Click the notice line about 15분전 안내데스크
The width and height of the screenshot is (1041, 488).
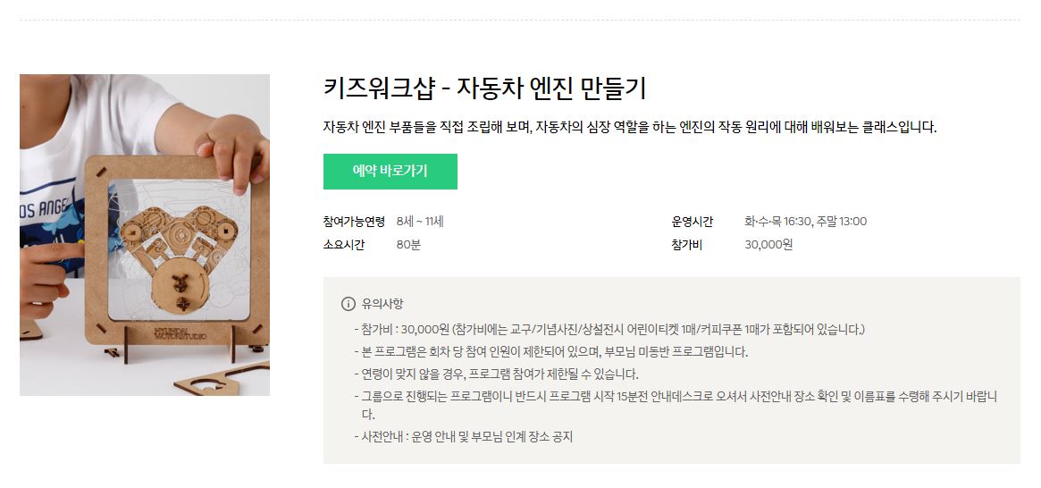[x=676, y=405]
